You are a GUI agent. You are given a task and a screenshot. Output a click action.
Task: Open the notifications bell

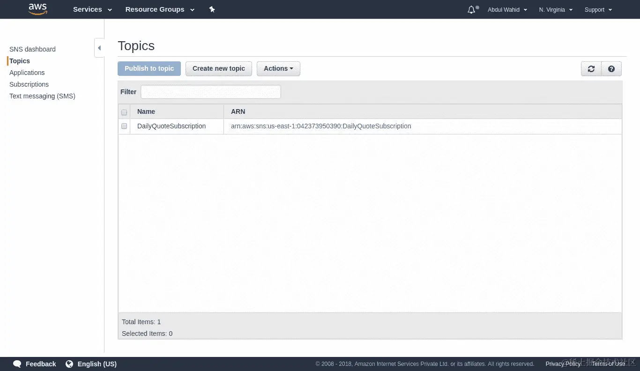[x=472, y=9]
